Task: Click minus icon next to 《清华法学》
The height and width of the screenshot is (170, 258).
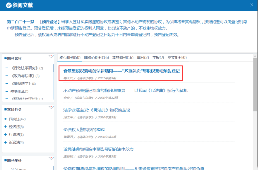Action: (7, 84)
